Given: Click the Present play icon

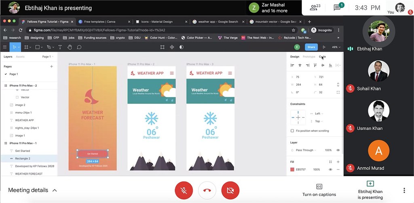Looking at the screenshot, I should pyautogui.click(x=324, y=47).
